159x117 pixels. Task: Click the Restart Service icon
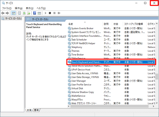[59, 13]
